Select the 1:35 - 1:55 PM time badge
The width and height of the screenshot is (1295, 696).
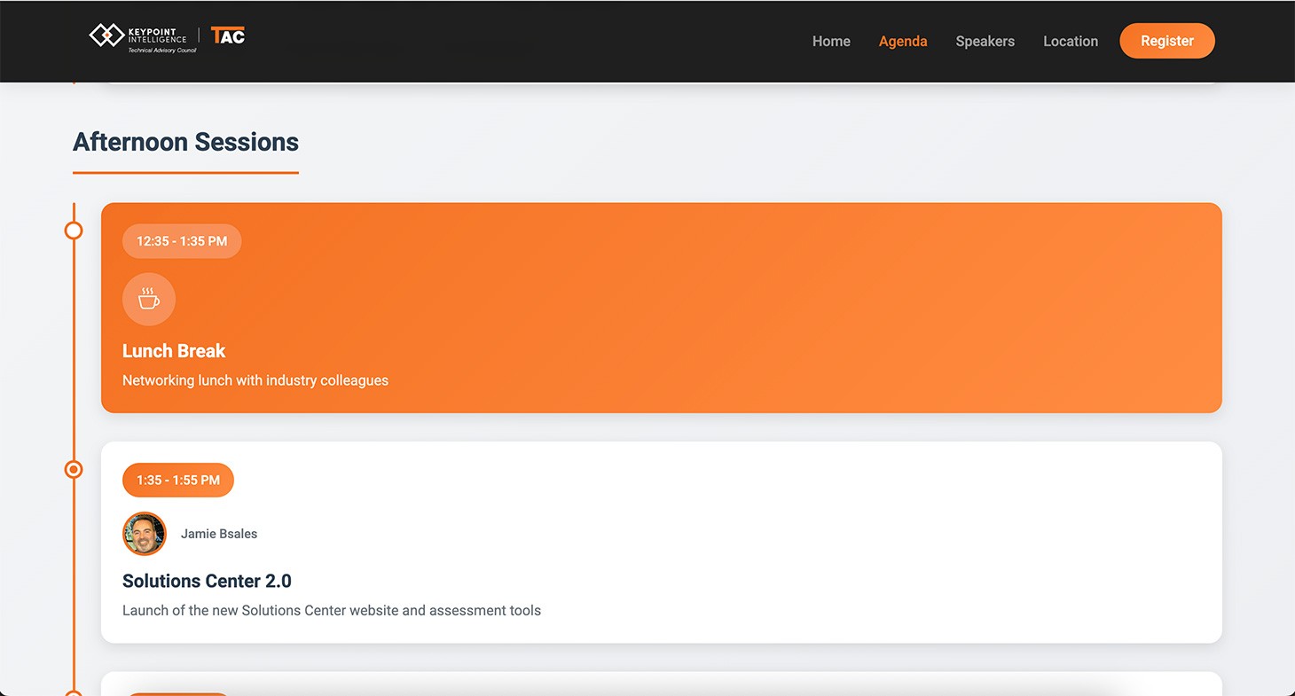click(x=178, y=480)
